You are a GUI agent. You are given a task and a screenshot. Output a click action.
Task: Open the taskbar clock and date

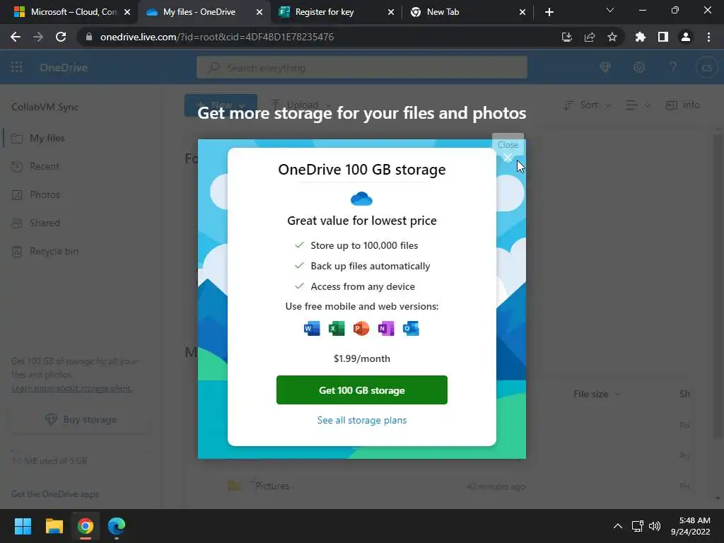690,526
